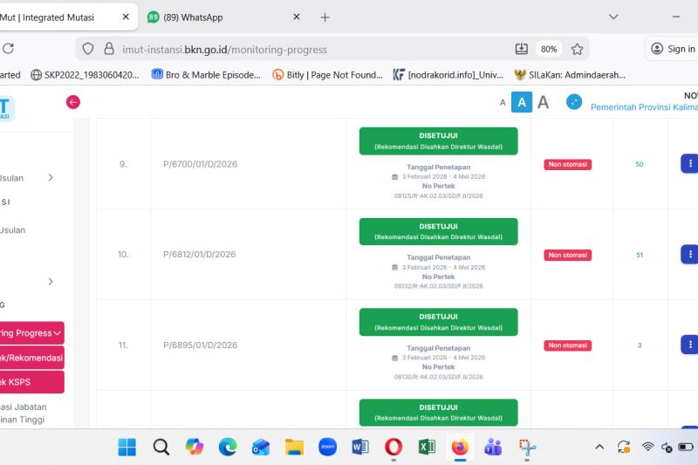Open the SKP2022 bookmark
Viewport: 698px width, 465px height.
click(85, 75)
